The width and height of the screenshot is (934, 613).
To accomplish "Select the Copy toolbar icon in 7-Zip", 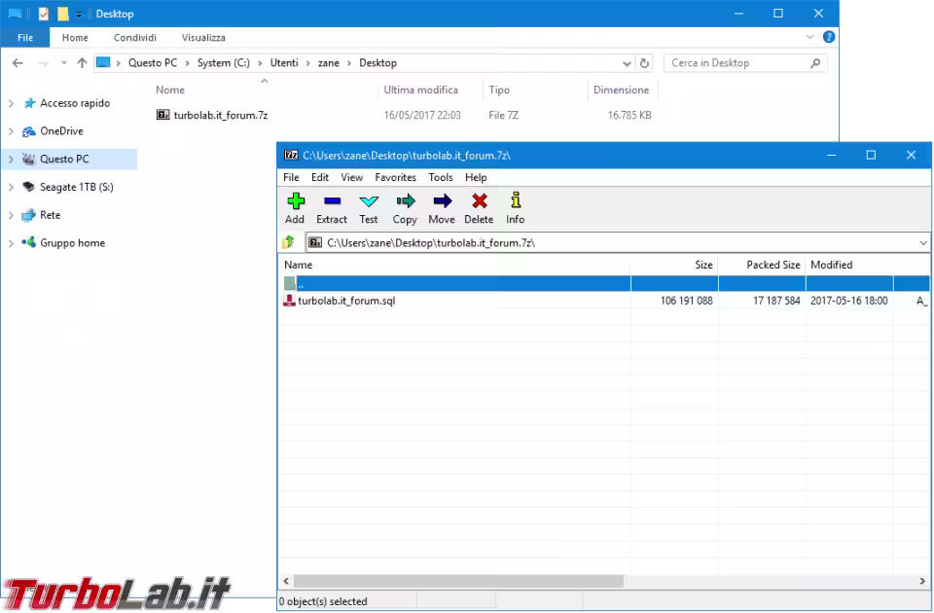I will point(405,208).
